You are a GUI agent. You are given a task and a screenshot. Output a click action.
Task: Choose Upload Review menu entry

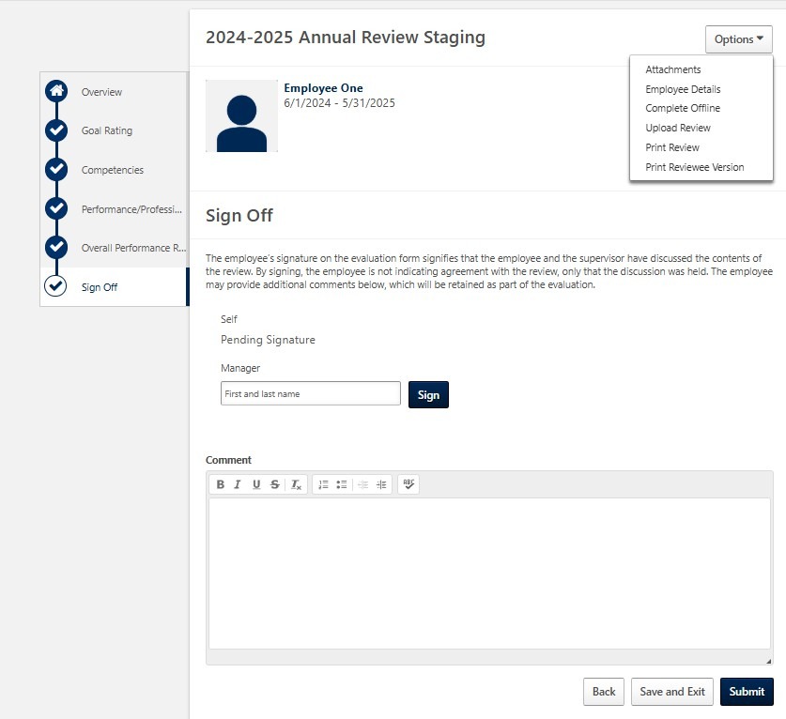coord(678,128)
